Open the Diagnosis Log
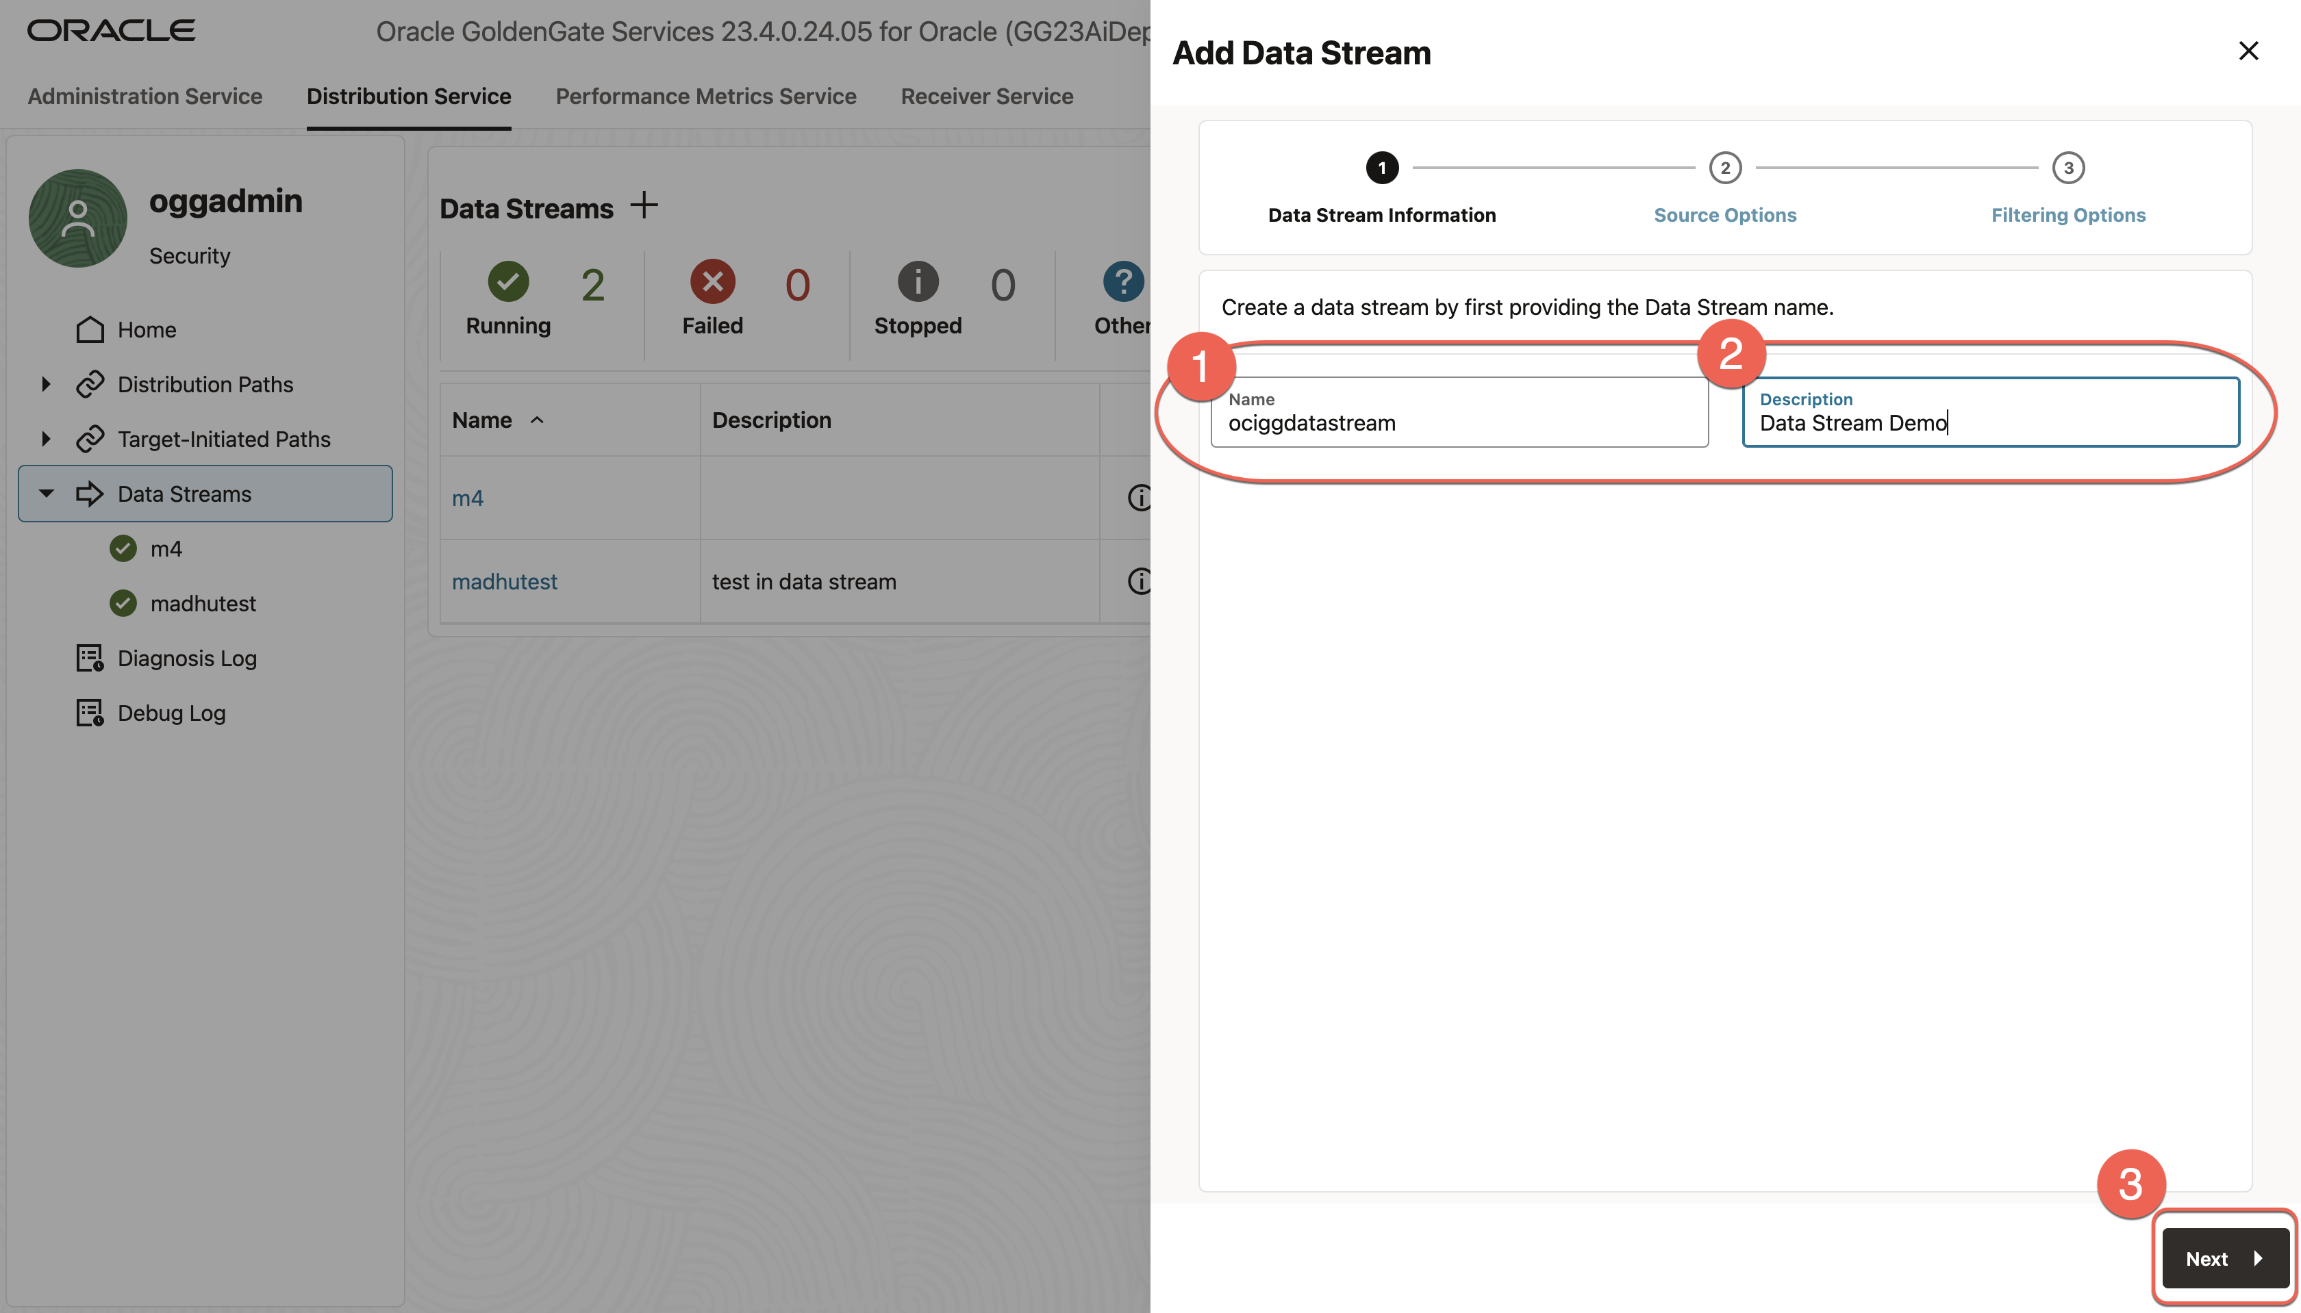2301x1313 pixels. (186, 657)
